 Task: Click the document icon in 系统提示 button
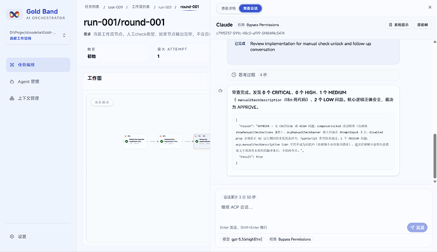coord(391,25)
